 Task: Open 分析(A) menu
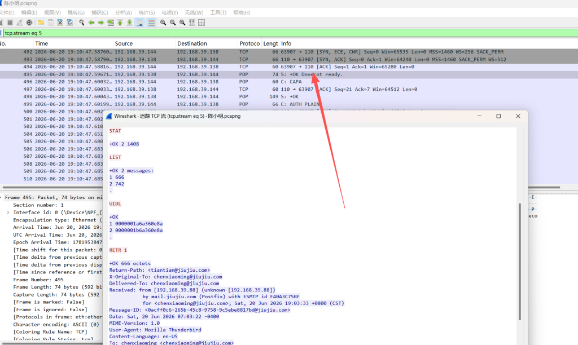(x=123, y=12)
